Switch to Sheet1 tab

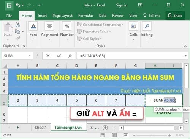(41, 128)
